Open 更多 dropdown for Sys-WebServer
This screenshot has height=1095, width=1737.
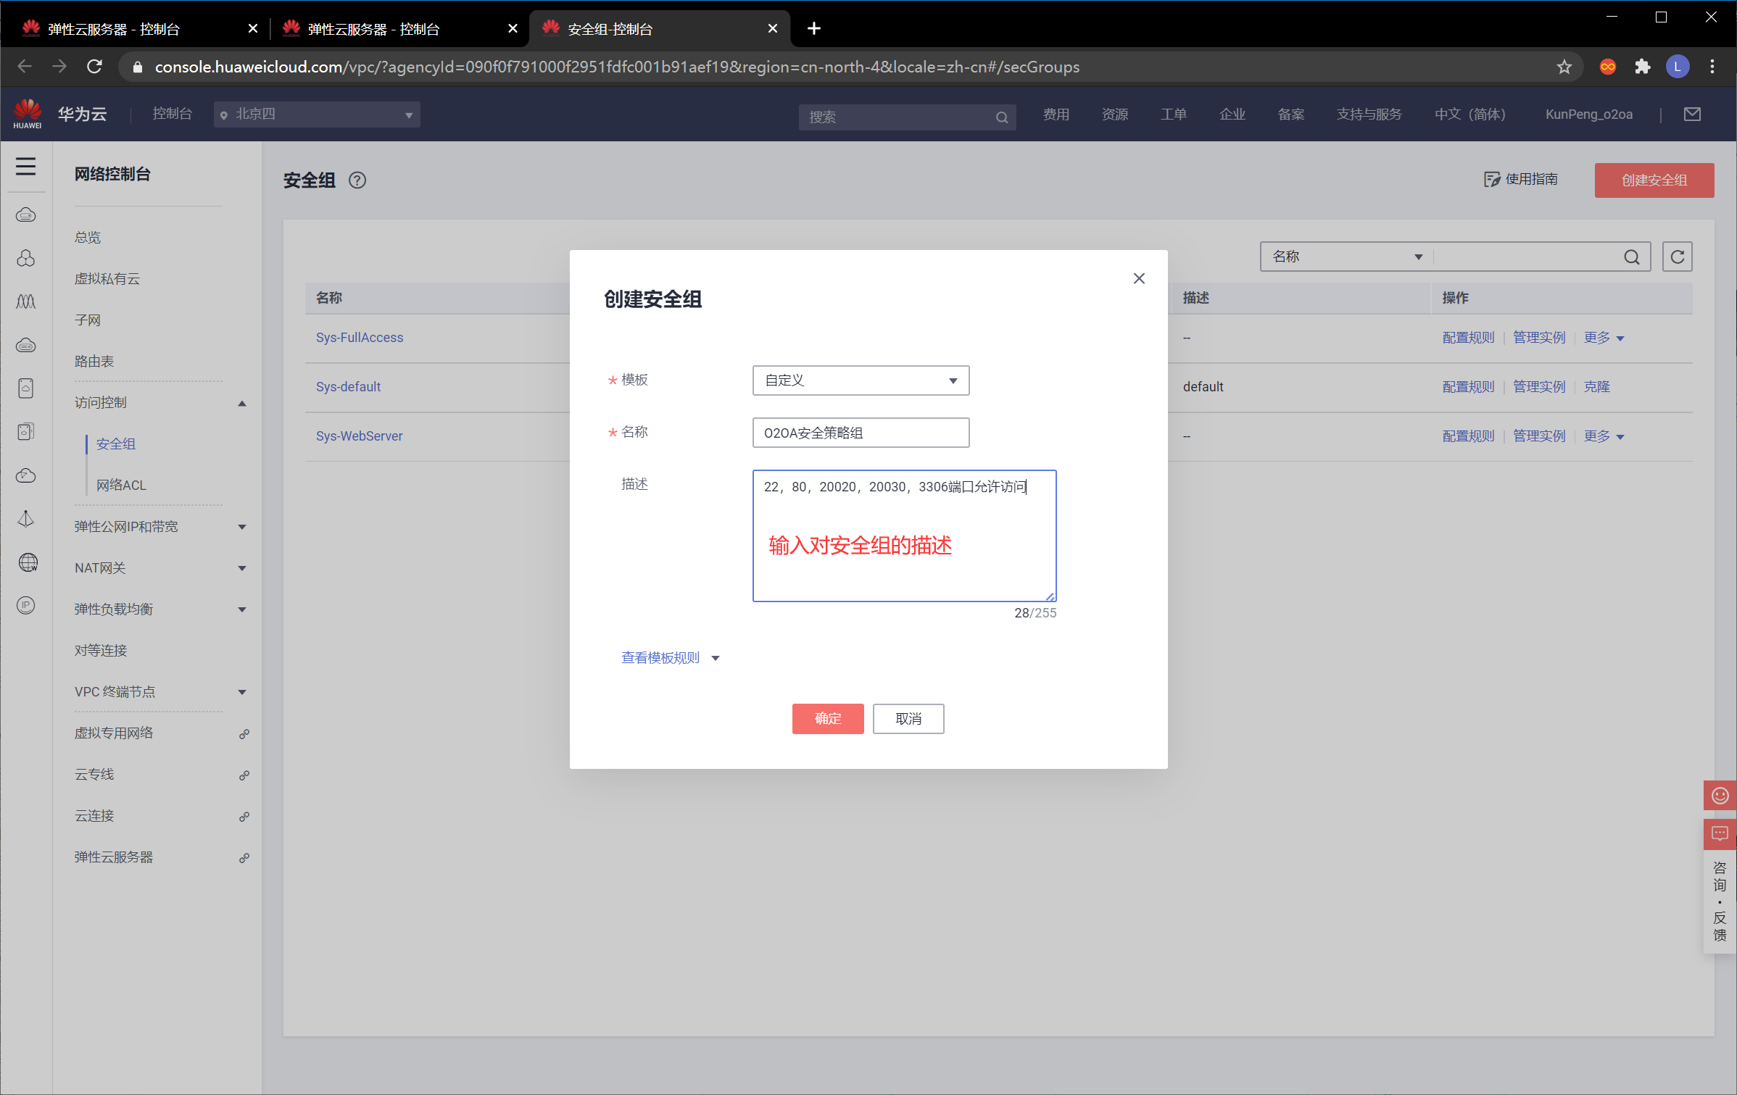tap(1604, 436)
